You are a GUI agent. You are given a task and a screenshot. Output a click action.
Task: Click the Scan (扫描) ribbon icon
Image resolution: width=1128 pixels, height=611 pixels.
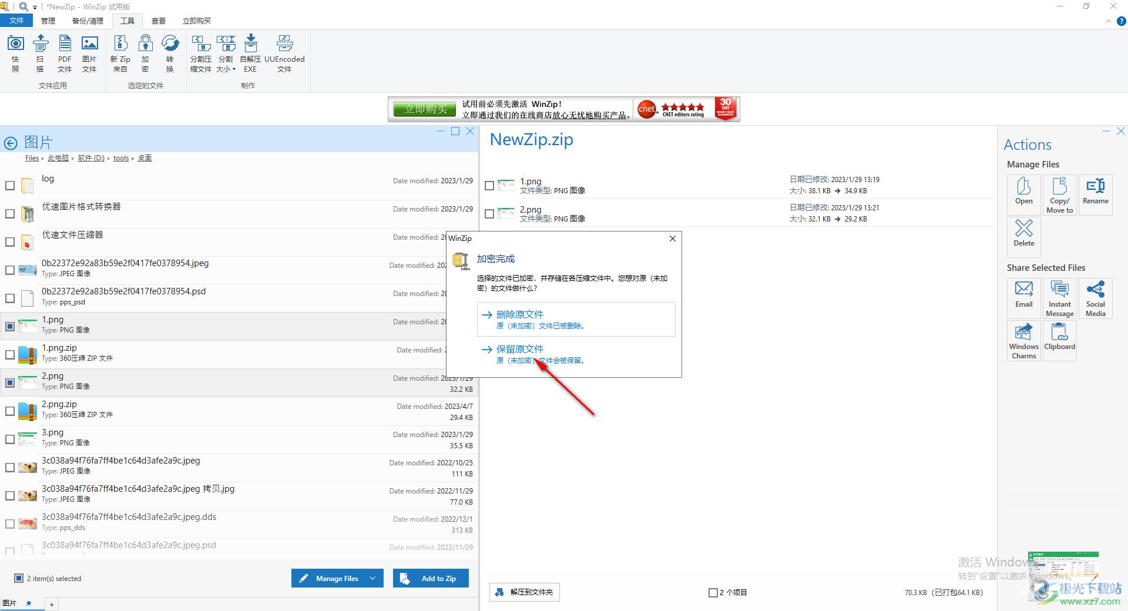coord(40,53)
